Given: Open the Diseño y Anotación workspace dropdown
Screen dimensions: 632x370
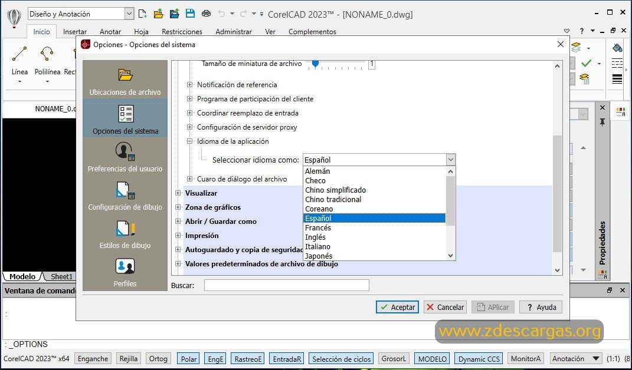Looking at the screenshot, I should click(x=129, y=14).
